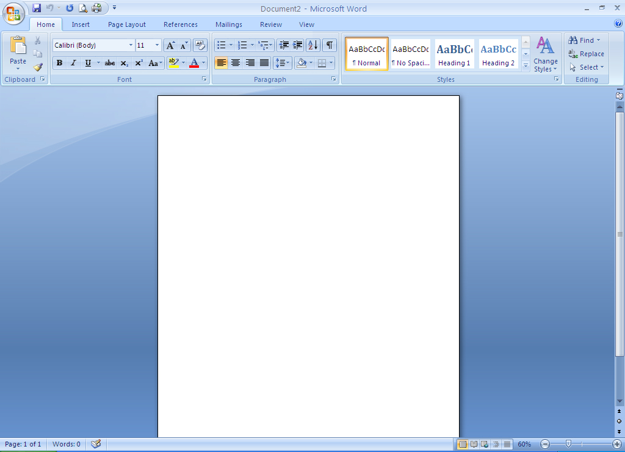
Task: Enable bold formatting
Action: [59, 62]
